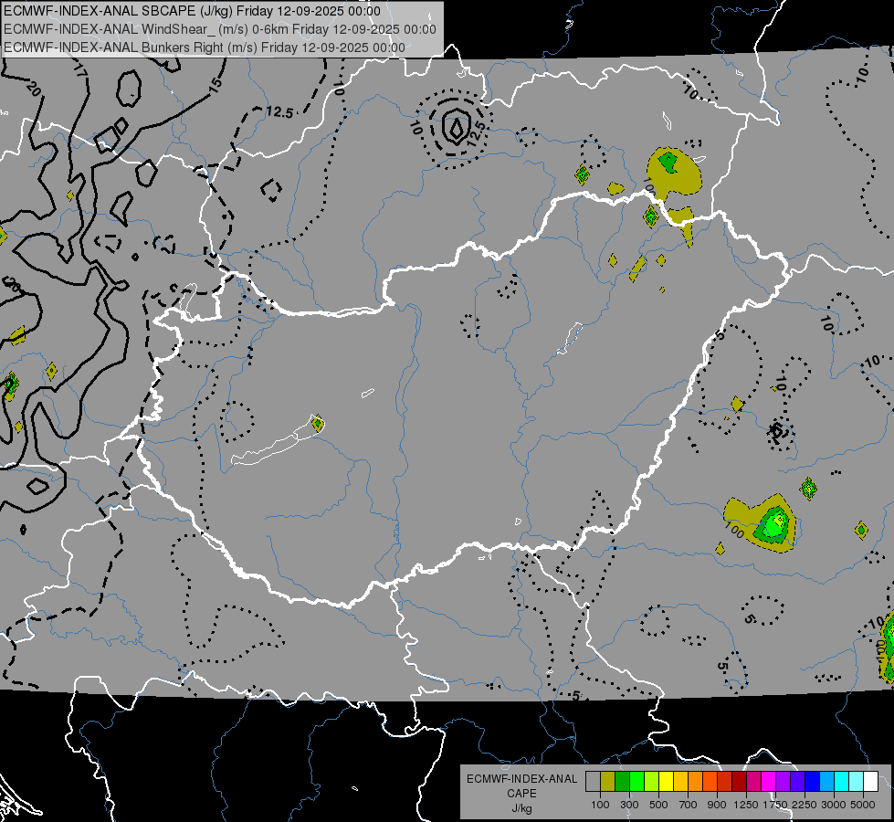The image size is (894, 822).
Task: Select the olive swatch above the 100 label
Action: pyautogui.click(x=608, y=781)
